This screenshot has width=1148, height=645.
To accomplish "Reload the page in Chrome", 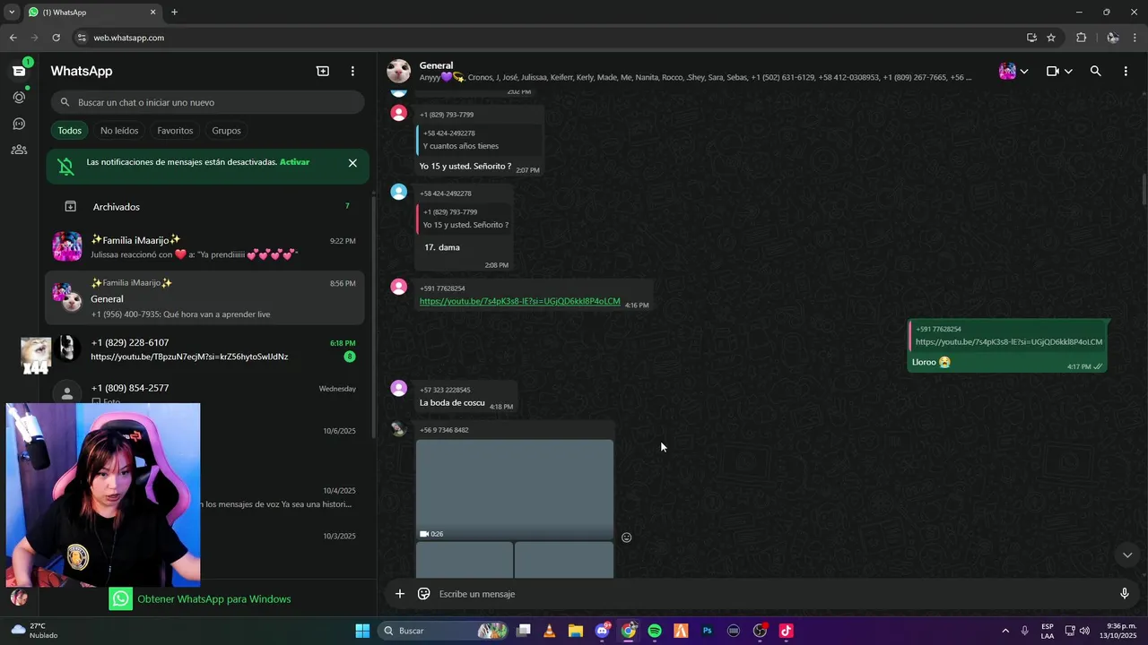I will tap(56, 38).
